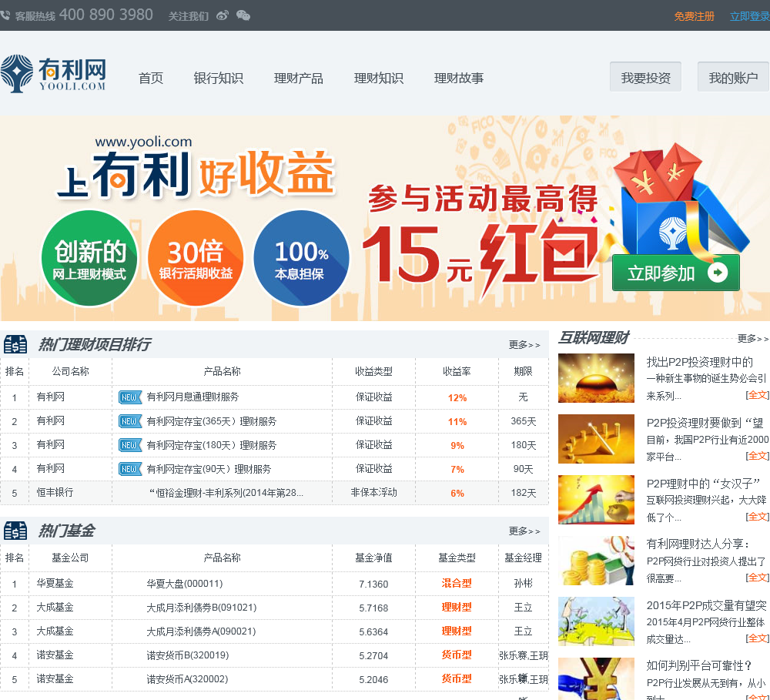This screenshot has width=770, height=700.
Task: Click the 我的账户 button
Action: tap(733, 77)
